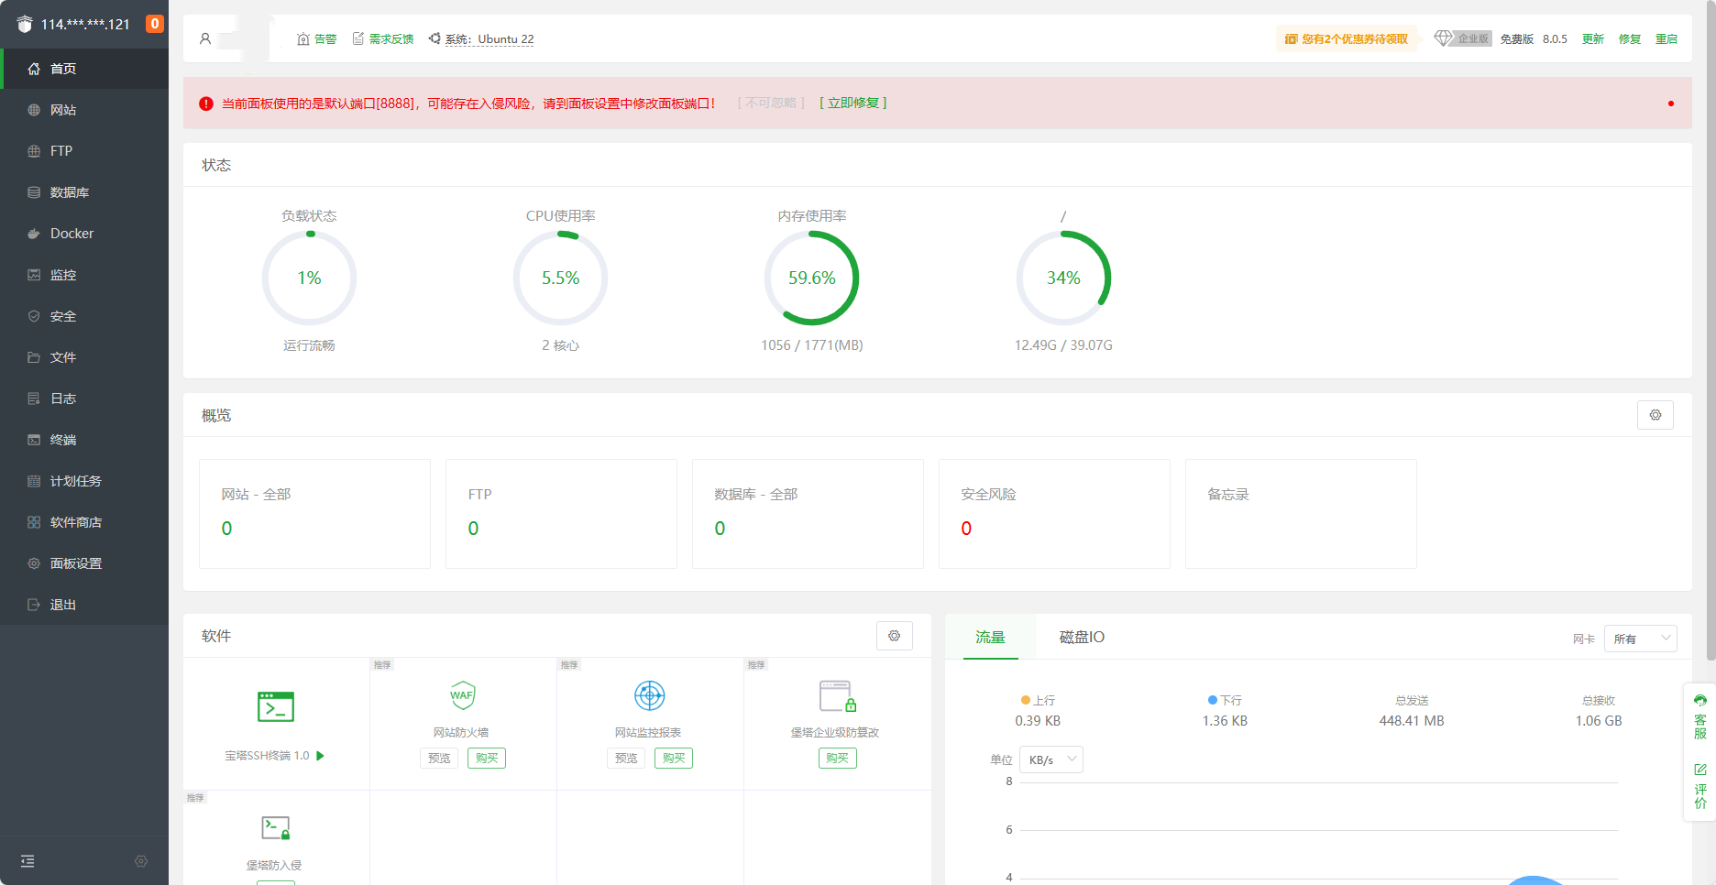Switch to the 磁盘IO tab

(x=1082, y=637)
